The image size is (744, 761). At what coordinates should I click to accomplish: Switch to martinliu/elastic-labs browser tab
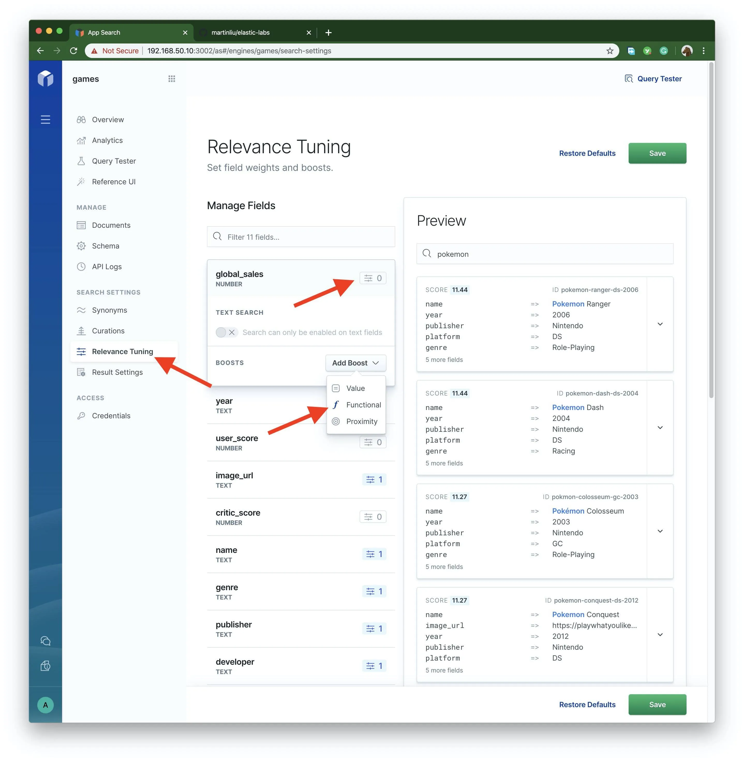point(240,32)
